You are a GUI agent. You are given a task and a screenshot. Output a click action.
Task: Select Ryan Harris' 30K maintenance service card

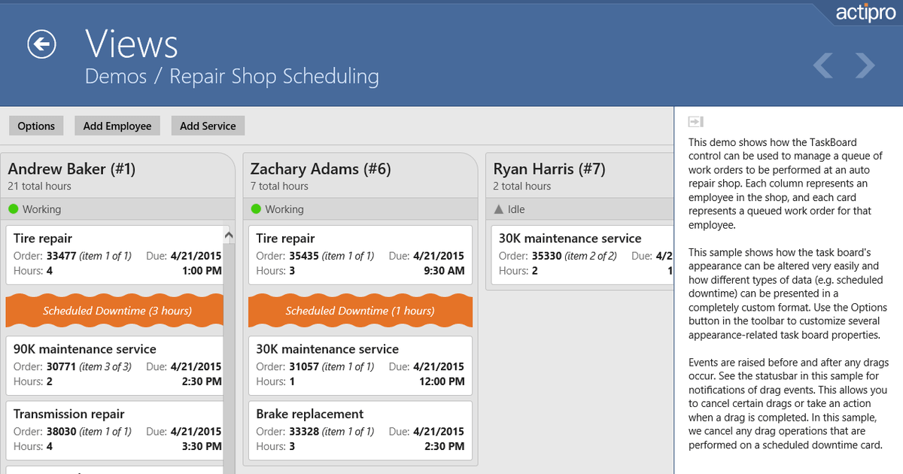pos(579,254)
